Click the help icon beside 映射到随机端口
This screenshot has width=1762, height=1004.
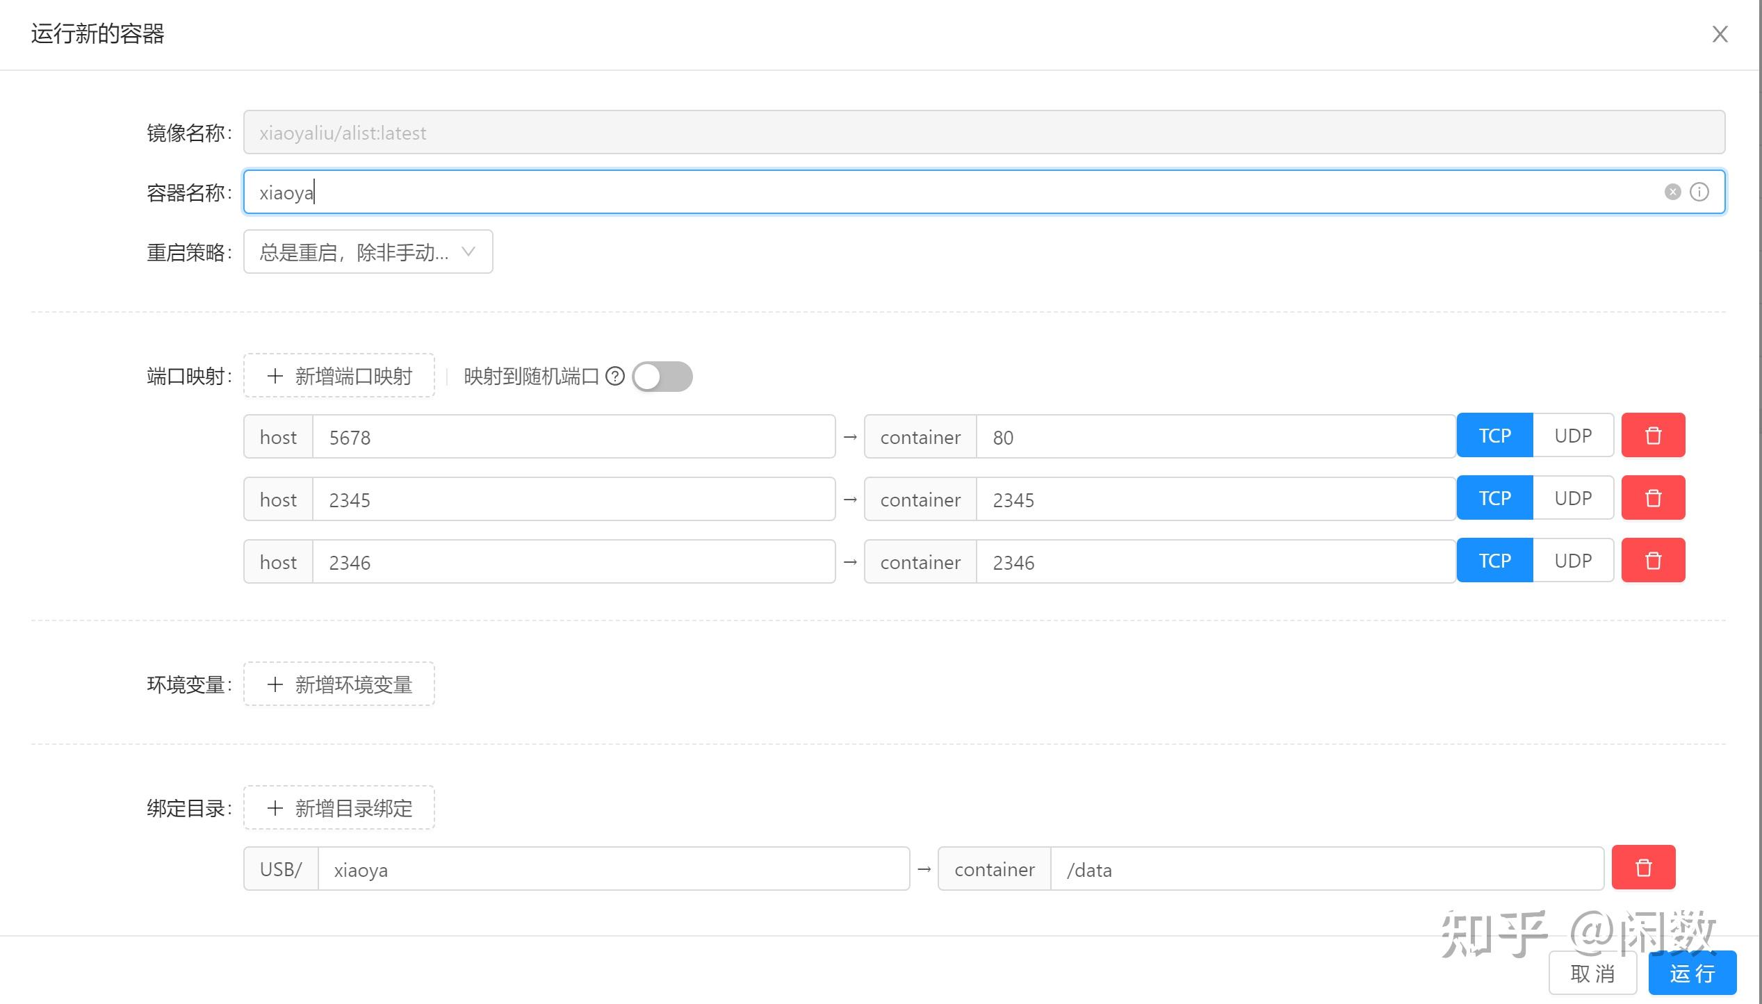pyautogui.click(x=614, y=377)
